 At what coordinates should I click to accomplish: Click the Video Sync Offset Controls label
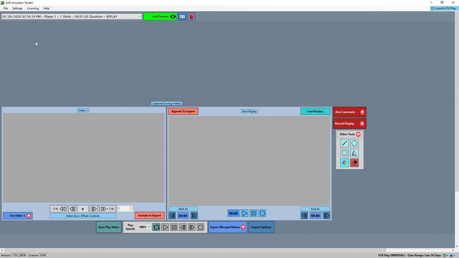[x=83, y=216]
